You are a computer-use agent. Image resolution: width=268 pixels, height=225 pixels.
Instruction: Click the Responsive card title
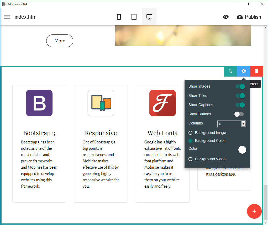tap(101, 133)
